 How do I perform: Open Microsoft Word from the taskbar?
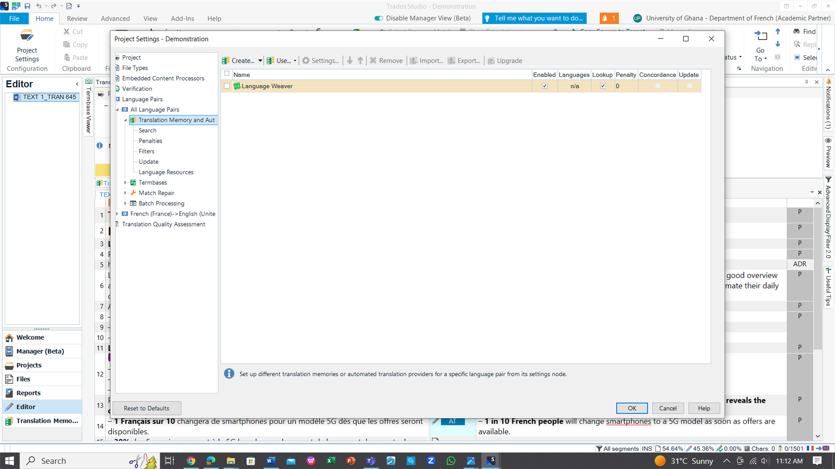point(271,461)
